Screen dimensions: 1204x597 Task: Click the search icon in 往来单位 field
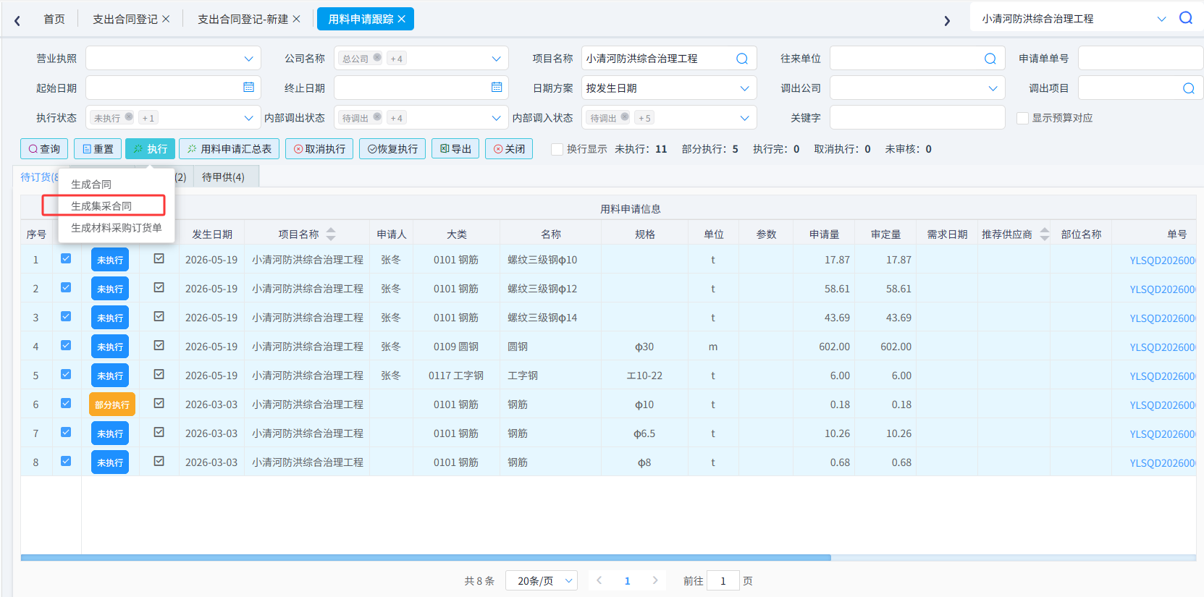990,59
